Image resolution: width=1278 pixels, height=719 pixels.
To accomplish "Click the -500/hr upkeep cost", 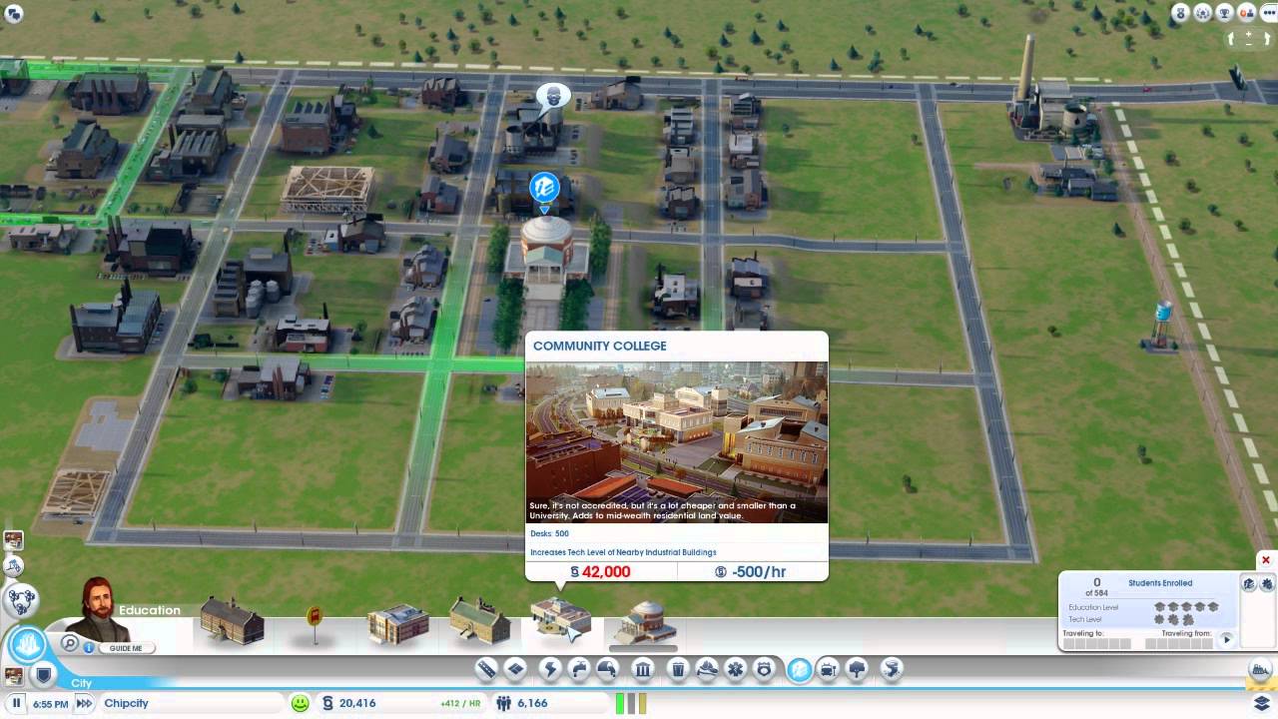I will (x=751, y=572).
